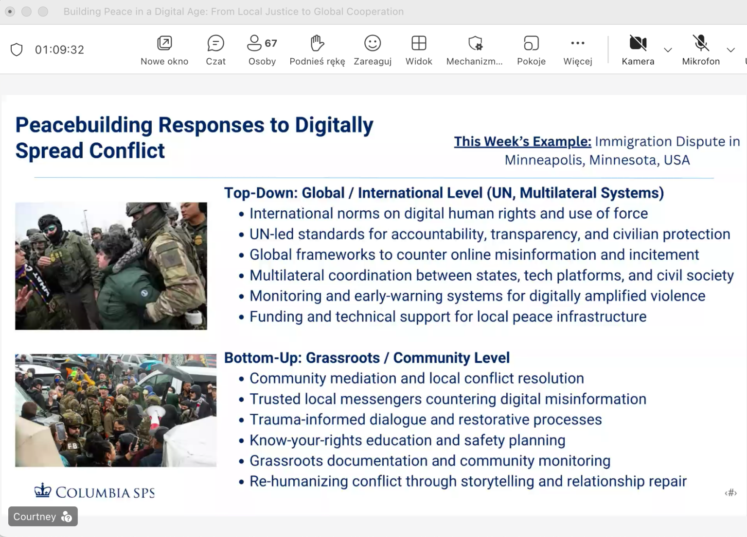Expand the microphone options chevron
This screenshot has width=747, height=537.
[730, 50]
